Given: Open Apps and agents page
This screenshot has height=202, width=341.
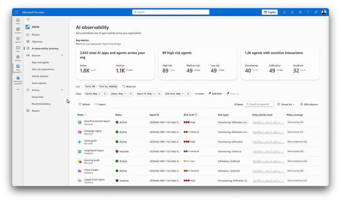Looking at the screenshot, I should click(x=40, y=62).
